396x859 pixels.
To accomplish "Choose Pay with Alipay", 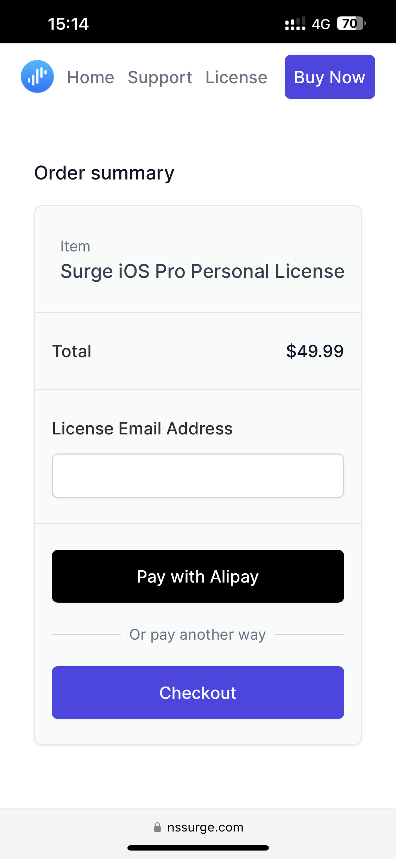I will pos(198,576).
